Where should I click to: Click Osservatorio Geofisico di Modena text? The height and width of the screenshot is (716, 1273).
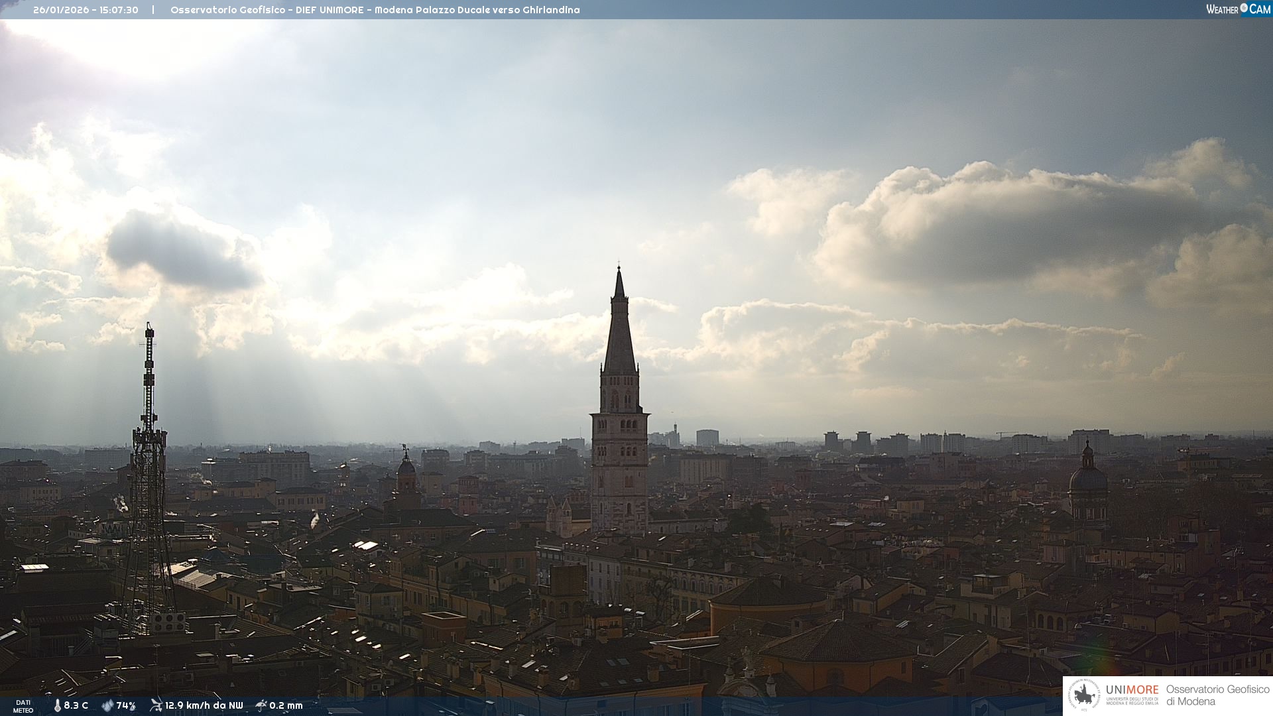coord(1217,695)
